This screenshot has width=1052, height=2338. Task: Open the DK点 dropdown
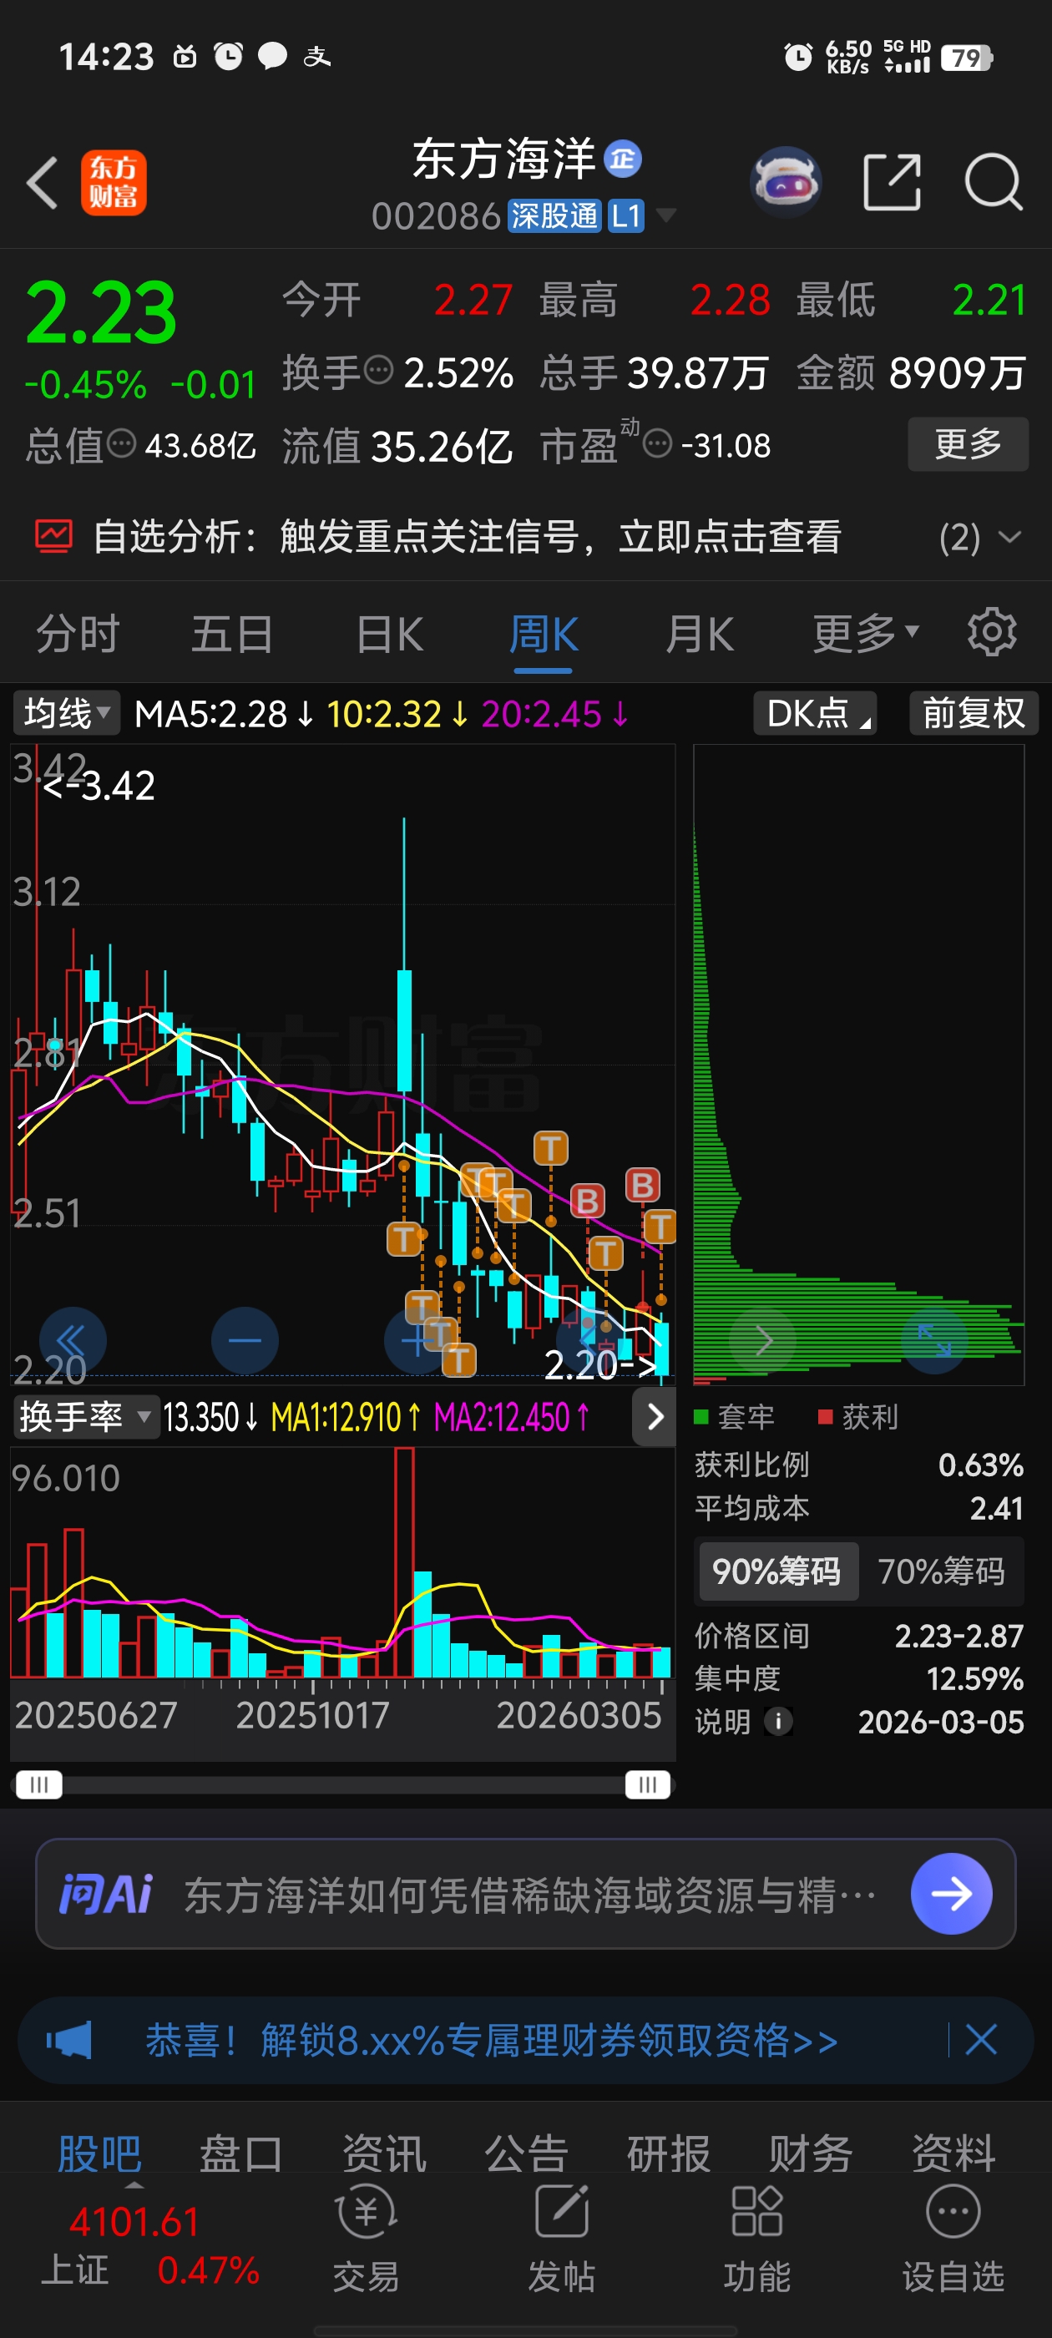(x=815, y=713)
